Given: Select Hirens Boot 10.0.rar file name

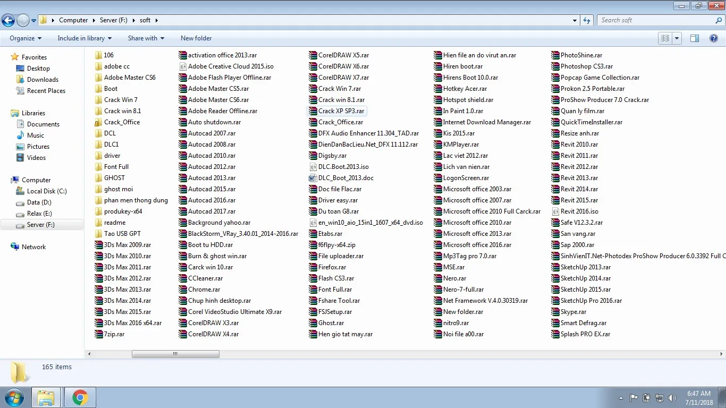Looking at the screenshot, I should (470, 78).
